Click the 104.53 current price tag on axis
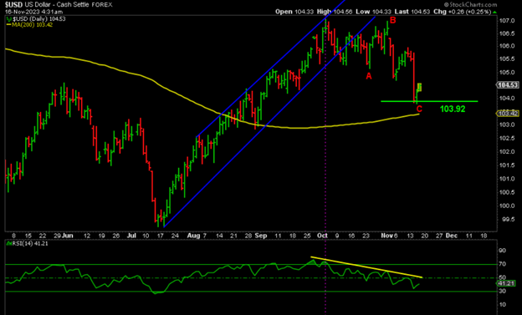522x315 pixels. (x=509, y=85)
